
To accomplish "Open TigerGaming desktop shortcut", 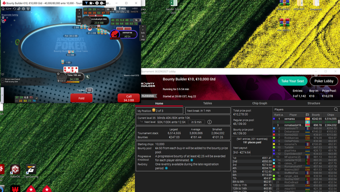I will [x=31, y=171].
